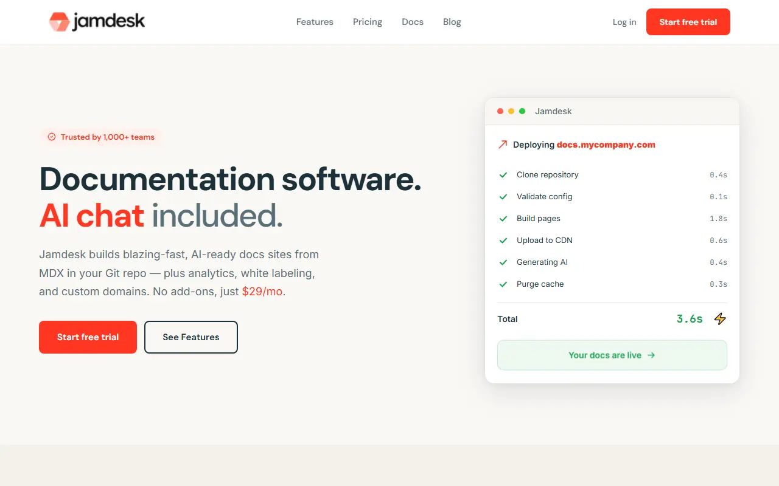
Task: Click the checkmark beside Purge cache
Action: [503, 284]
